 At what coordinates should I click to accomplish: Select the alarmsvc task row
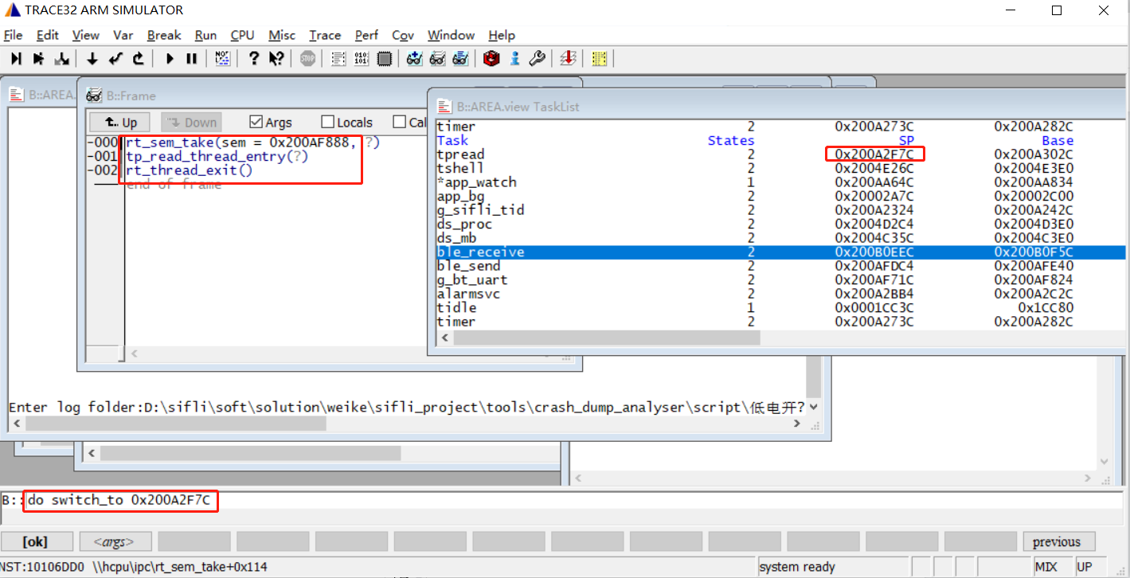point(780,294)
